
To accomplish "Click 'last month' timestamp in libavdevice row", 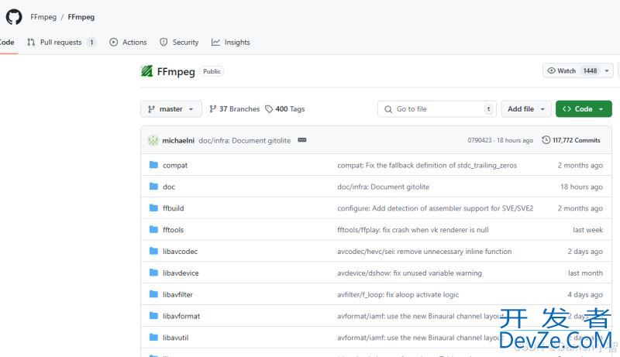I will point(585,273).
